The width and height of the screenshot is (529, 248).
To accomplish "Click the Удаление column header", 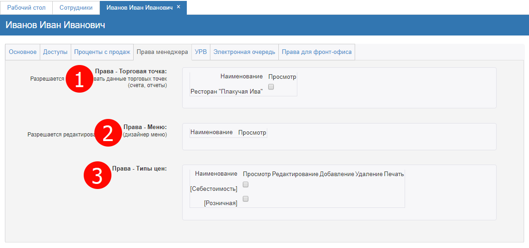I will point(369,174).
